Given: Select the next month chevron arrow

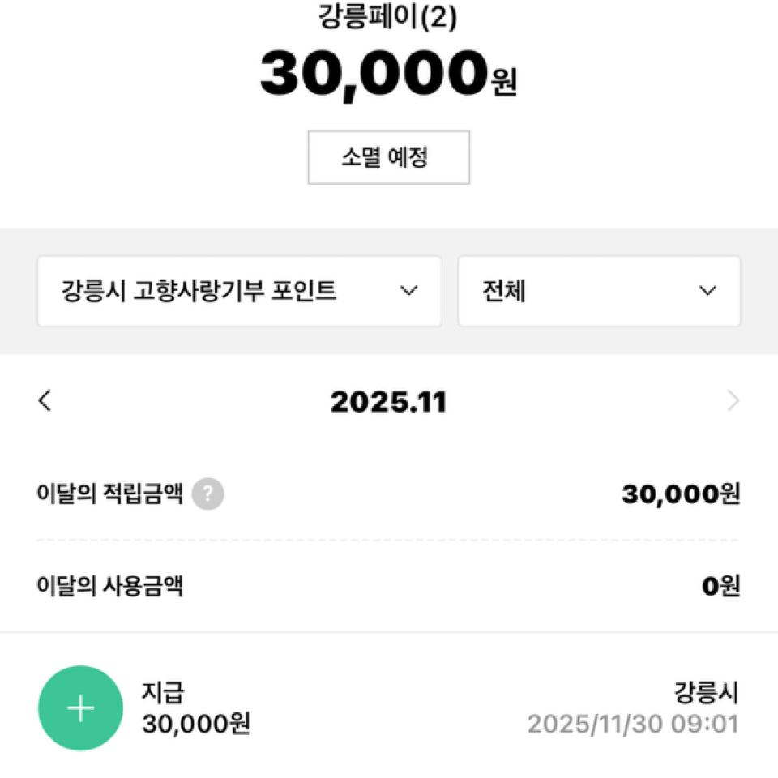Looking at the screenshot, I should point(733,400).
